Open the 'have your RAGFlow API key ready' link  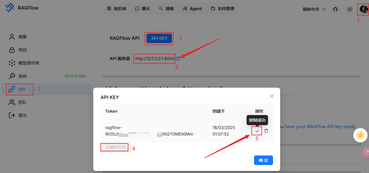[x=320, y=127]
